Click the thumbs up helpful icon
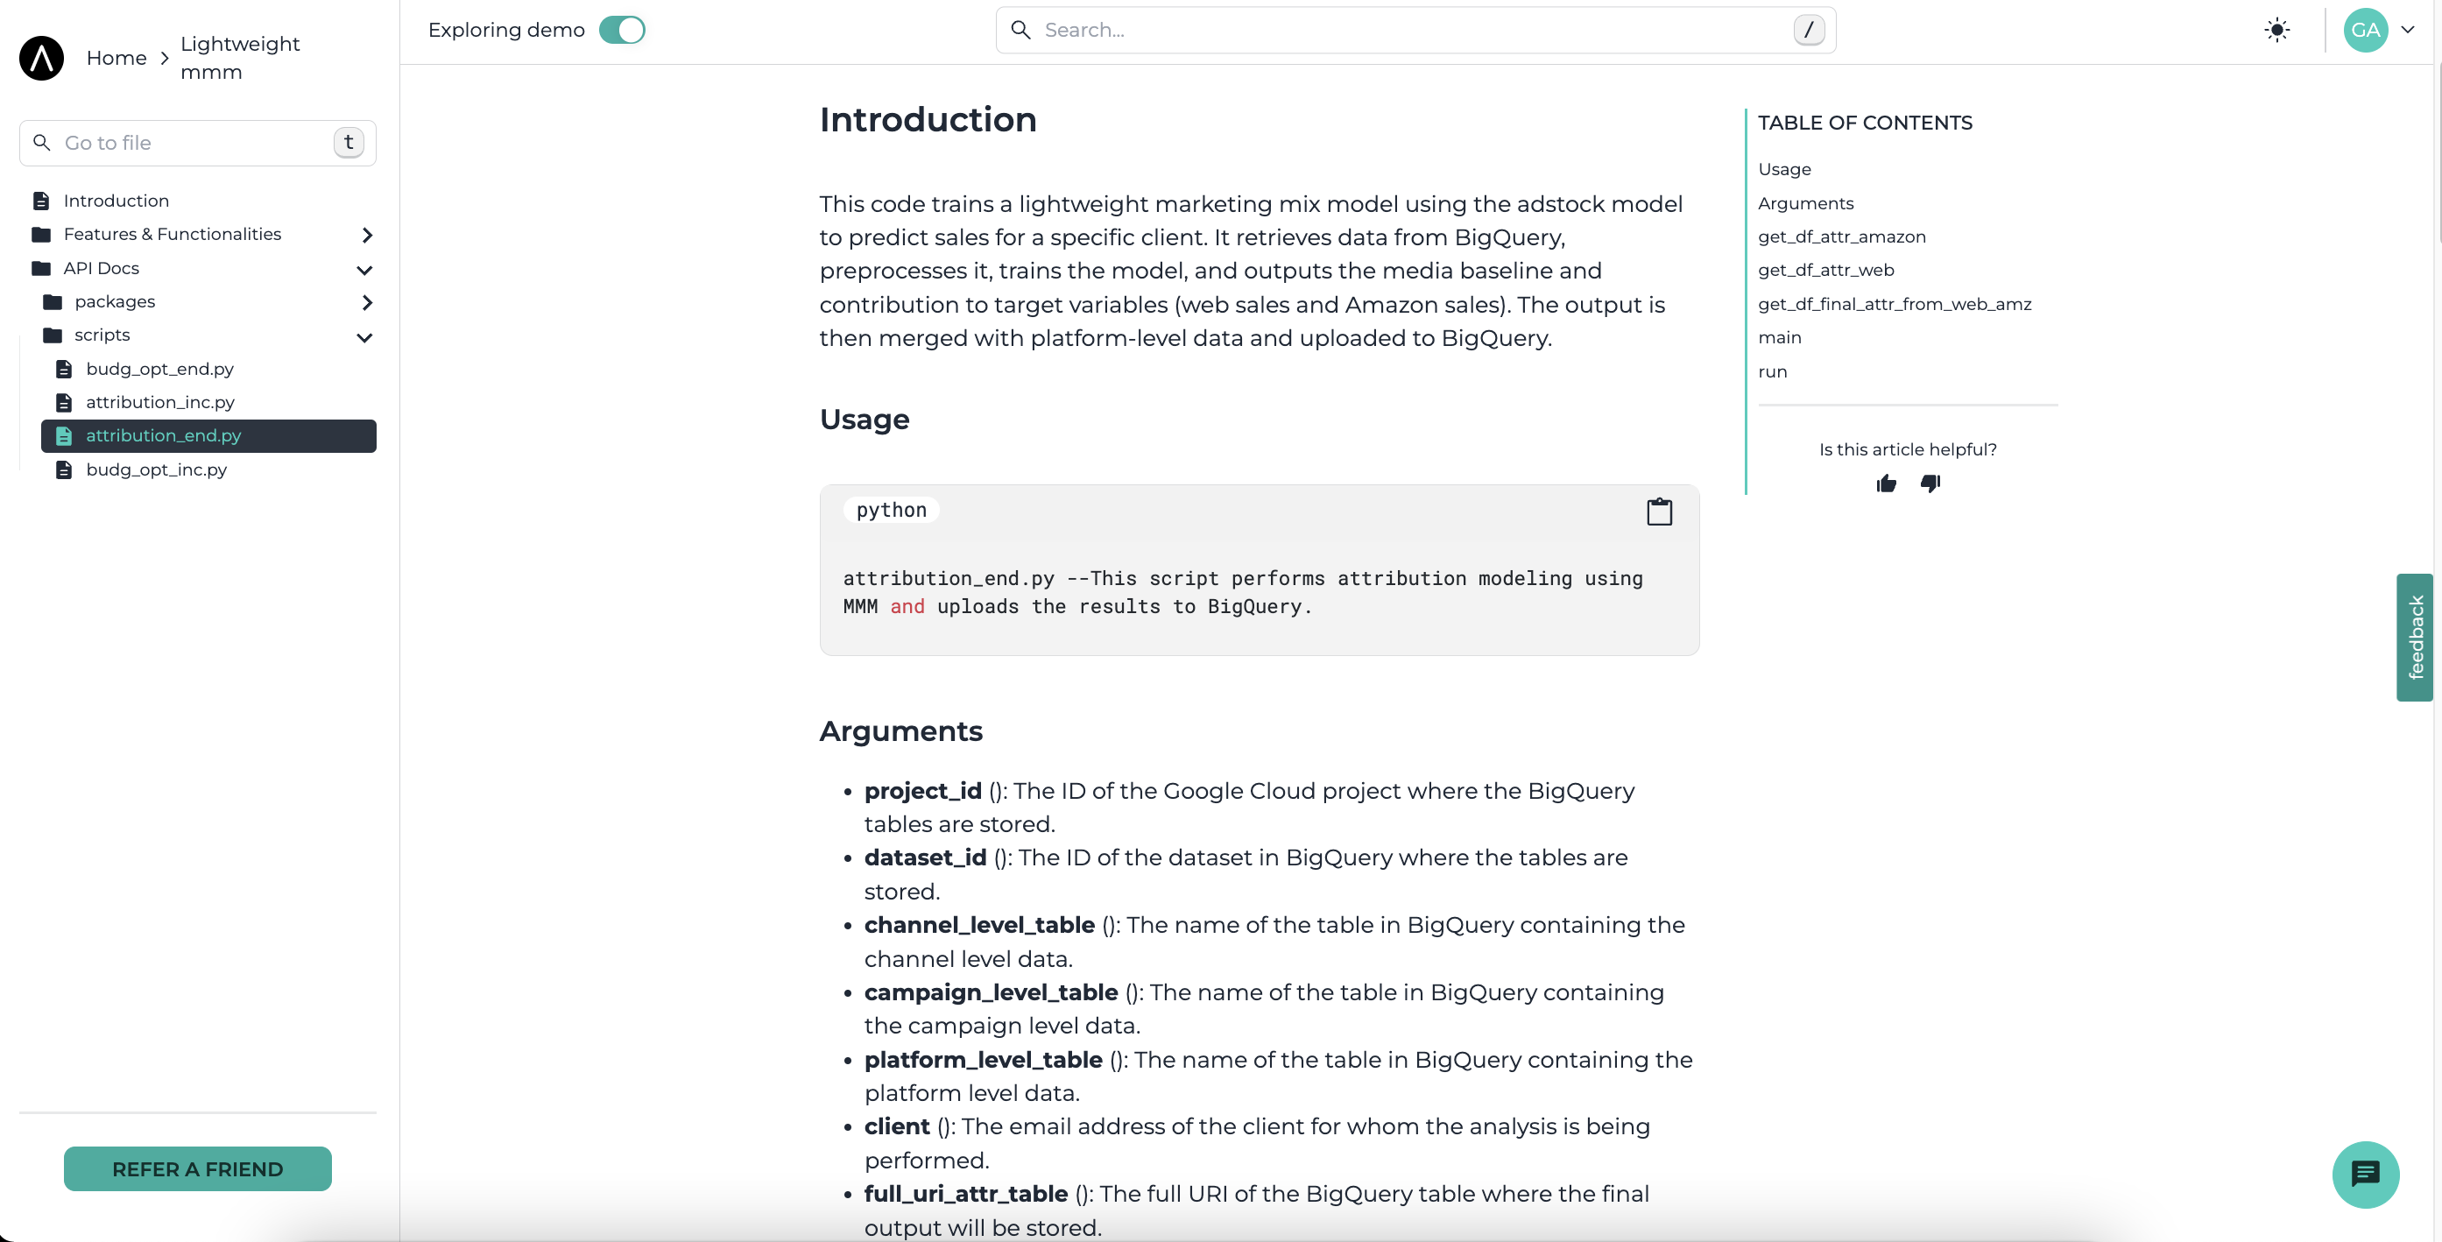Image resolution: width=2442 pixels, height=1242 pixels. [x=1886, y=483]
